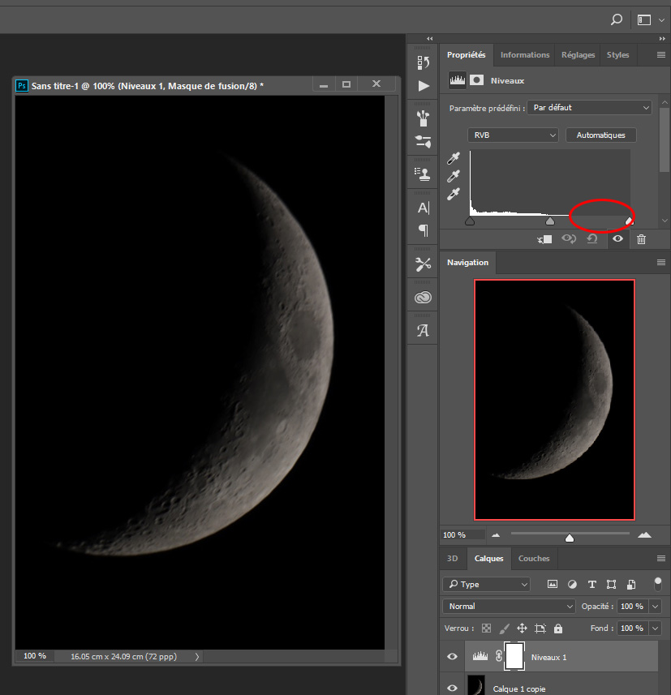The height and width of the screenshot is (695, 671).
Task: Hide the Niveaux 1 layer
Action: click(453, 656)
